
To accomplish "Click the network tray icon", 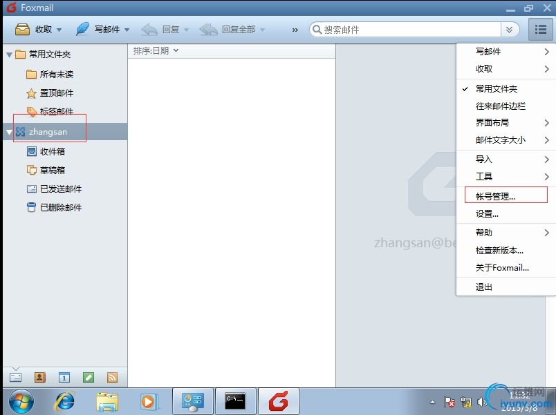I will pyautogui.click(x=466, y=402).
